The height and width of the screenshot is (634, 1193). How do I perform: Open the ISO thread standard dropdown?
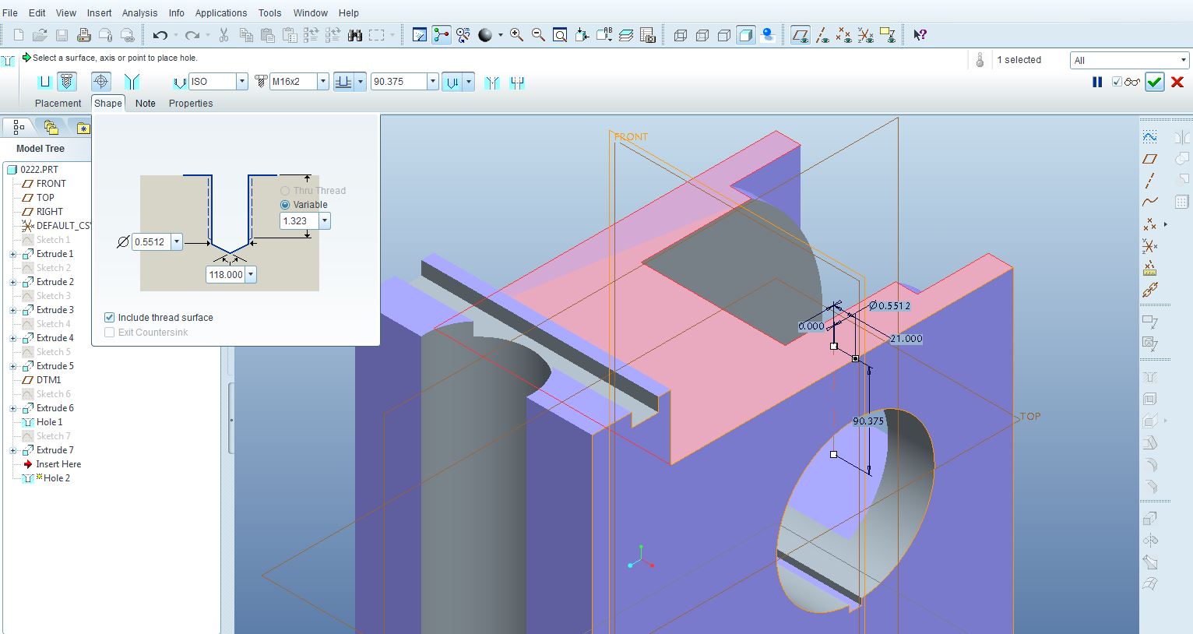242,82
